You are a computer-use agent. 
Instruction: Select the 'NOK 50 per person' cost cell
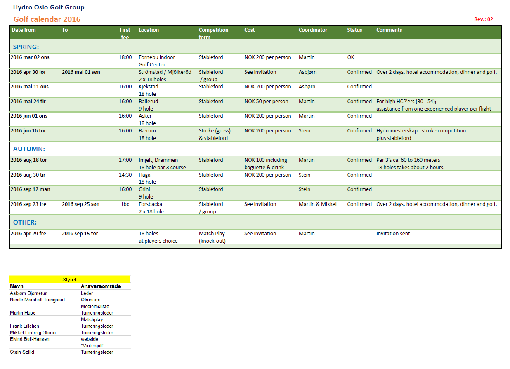266,102
